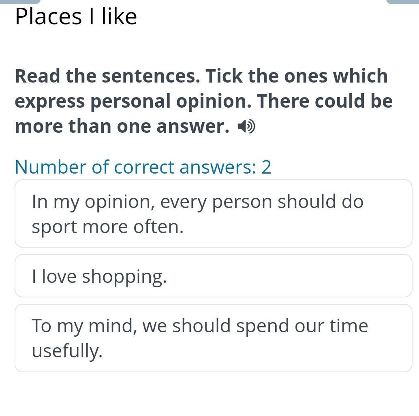Click the word "usefully." in last answer
The width and height of the screenshot is (419, 416).
(x=67, y=351)
